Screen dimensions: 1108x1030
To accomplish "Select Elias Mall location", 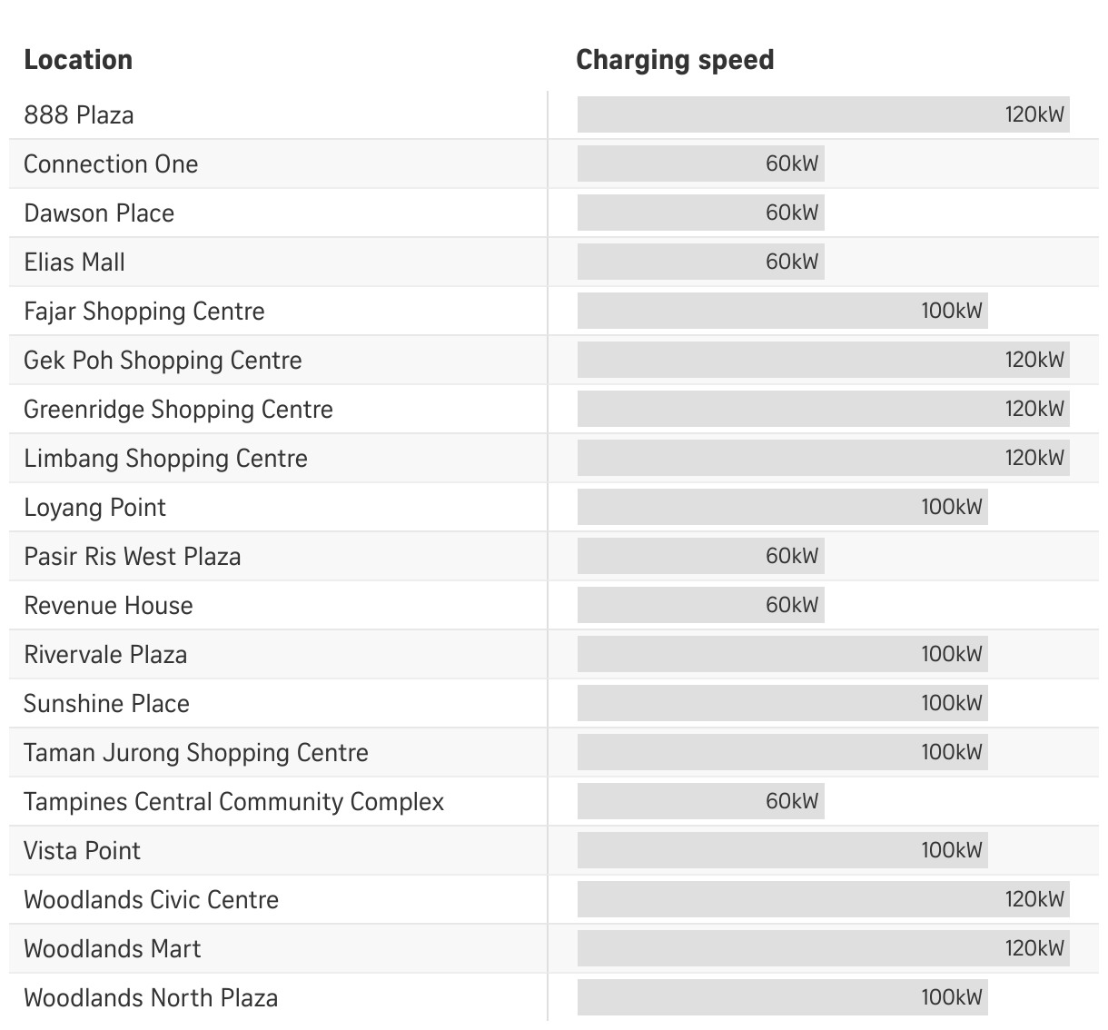I will tap(74, 262).
